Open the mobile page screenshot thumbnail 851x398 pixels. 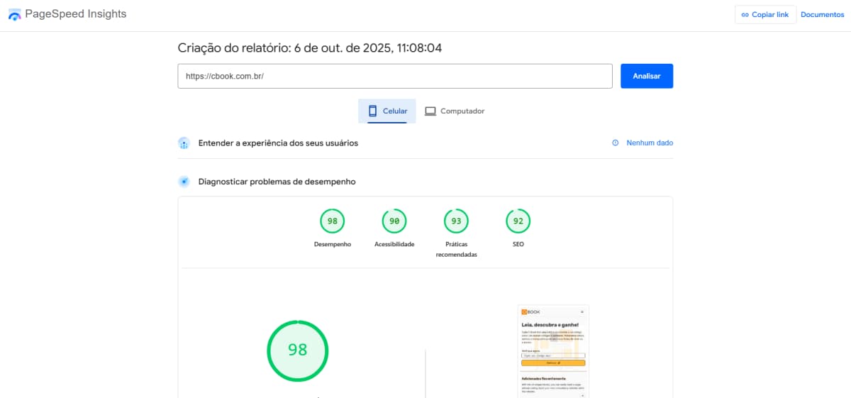pos(553,351)
